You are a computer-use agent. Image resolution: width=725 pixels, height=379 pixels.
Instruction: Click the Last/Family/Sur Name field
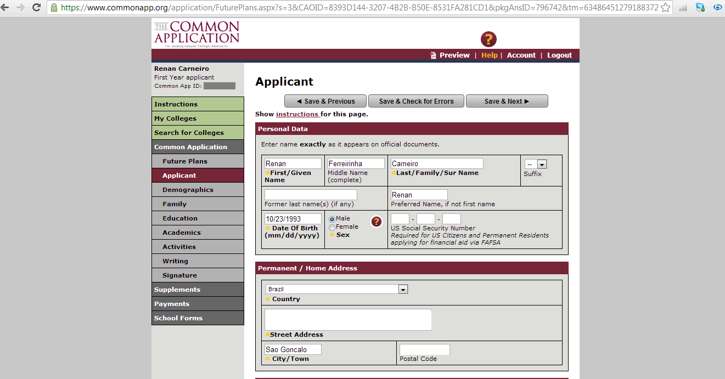437,163
